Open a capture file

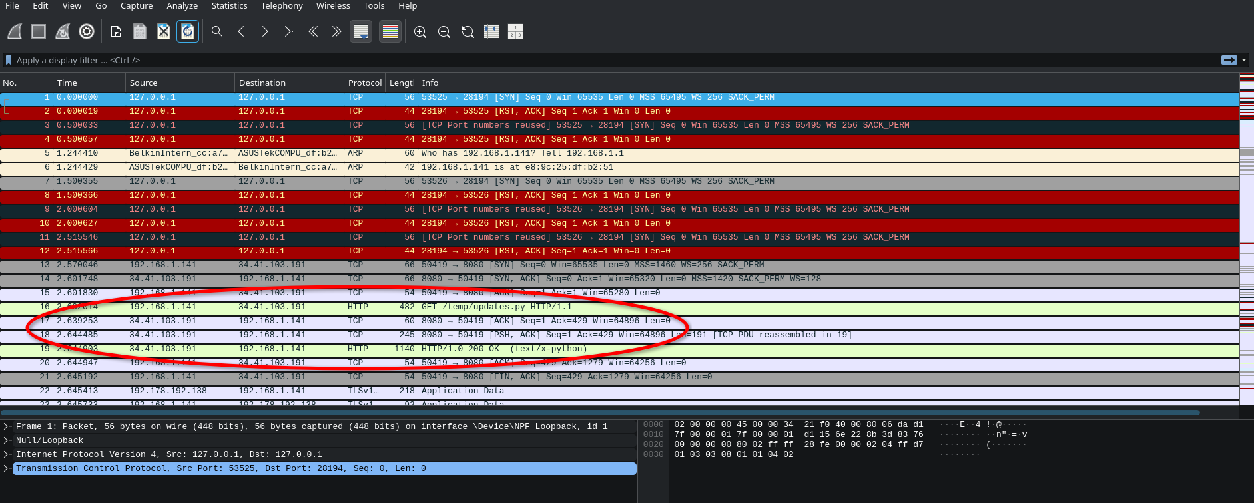pyautogui.click(x=116, y=31)
